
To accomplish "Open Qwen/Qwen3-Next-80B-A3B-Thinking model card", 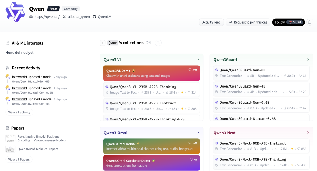I will (x=261, y=162).
